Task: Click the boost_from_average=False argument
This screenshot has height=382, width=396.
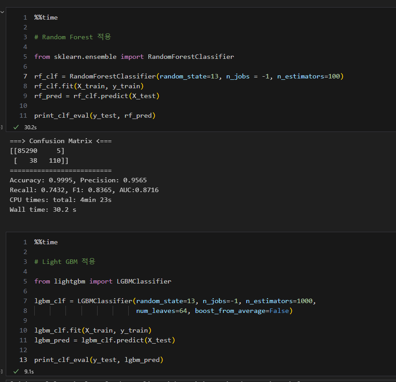Action: tap(242, 311)
